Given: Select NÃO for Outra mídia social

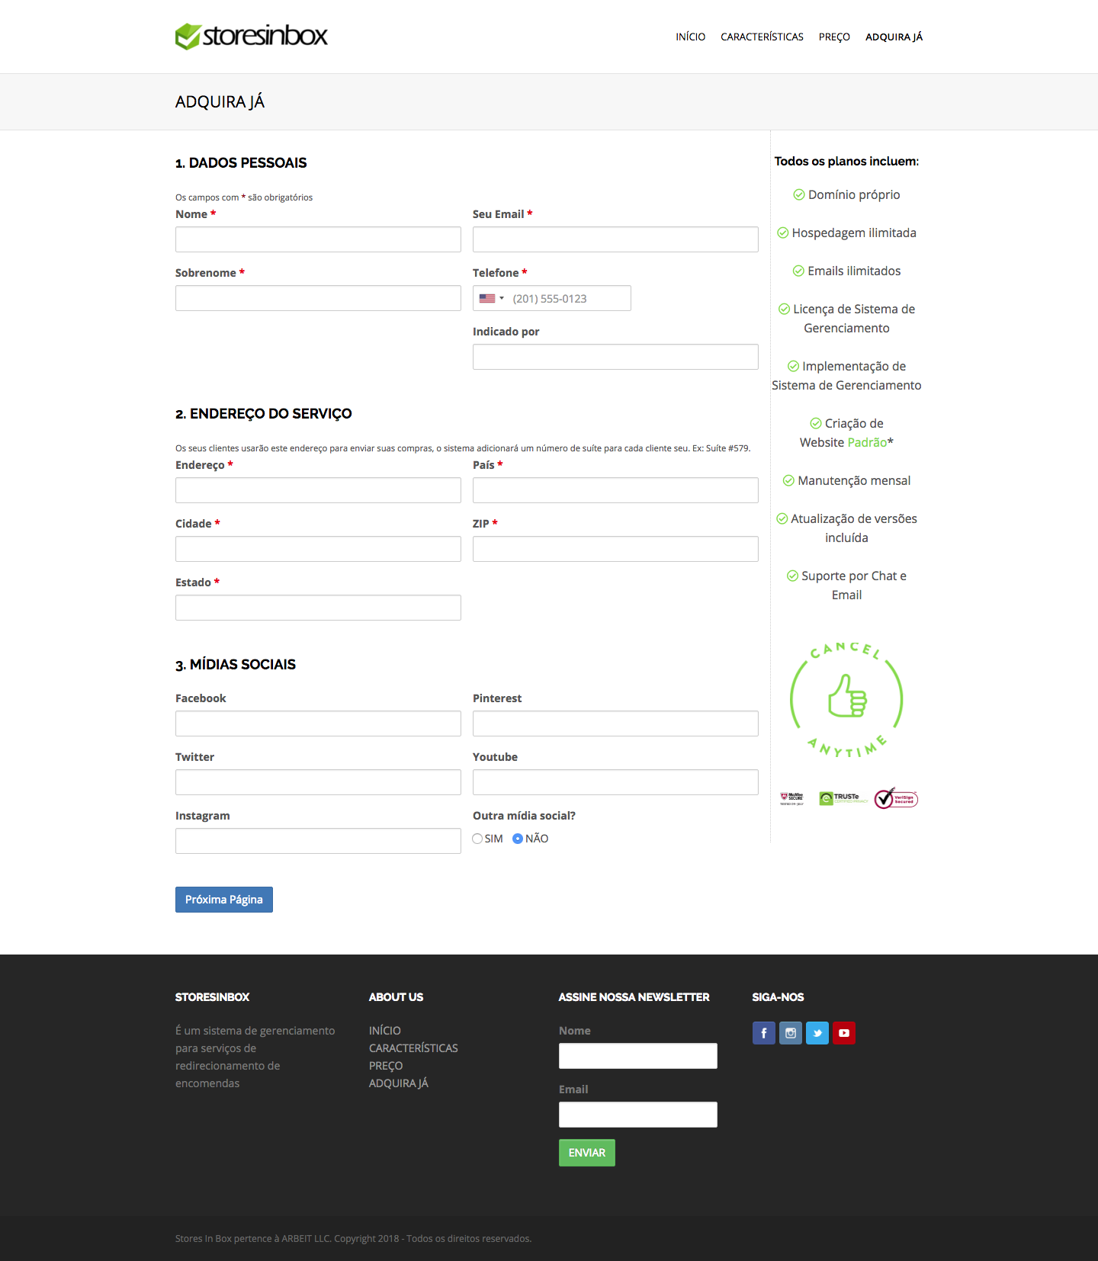Looking at the screenshot, I should tap(518, 839).
